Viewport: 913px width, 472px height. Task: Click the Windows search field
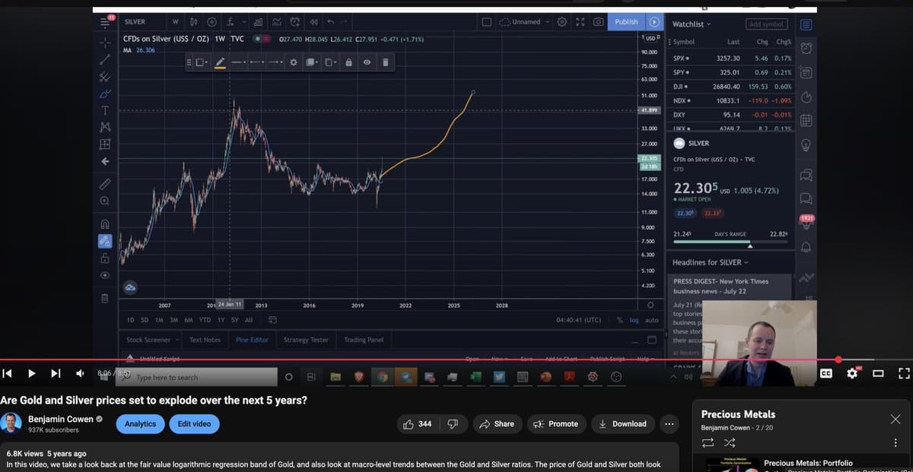click(x=198, y=376)
